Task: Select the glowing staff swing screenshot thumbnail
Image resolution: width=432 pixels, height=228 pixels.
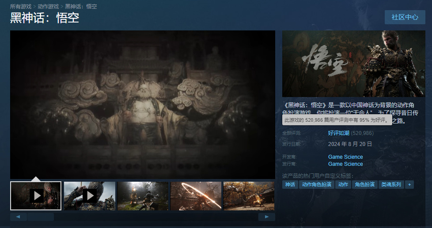Action: click(x=196, y=196)
